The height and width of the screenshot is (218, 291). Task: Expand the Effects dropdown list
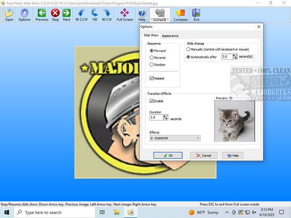coord(197,138)
